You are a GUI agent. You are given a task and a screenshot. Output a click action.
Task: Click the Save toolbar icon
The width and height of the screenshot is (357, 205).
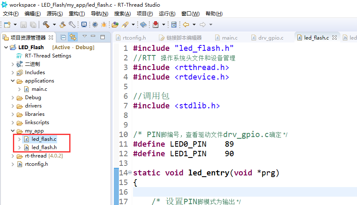coord(23,25)
